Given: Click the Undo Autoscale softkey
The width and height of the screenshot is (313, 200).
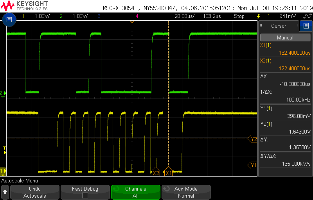Looking at the screenshot, I should click(35, 192).
